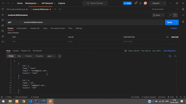Open the info lightbulb icon
Viewport: 186px width, 104px height.
click(183, 22)
